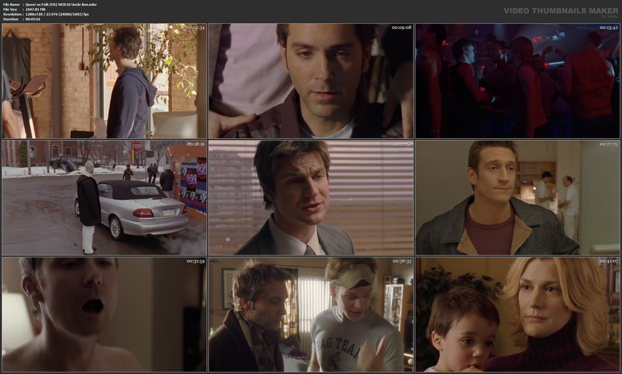Select the nightclub thumbnail at 00:13:42
The image size is (622, 374).
tap(518, 81)
